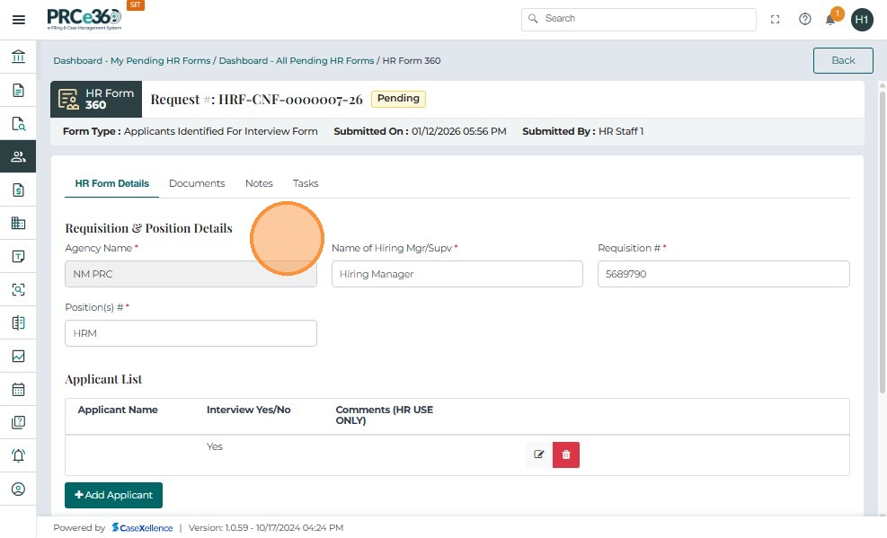Viewport: 887px width, 538px height.
Task: Switch to the Documents tab
Action: point(197,183)
